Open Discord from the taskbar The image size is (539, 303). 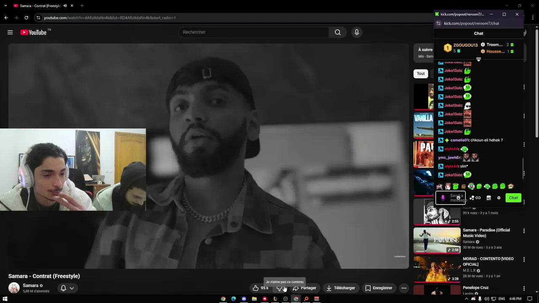coord(244,299)
